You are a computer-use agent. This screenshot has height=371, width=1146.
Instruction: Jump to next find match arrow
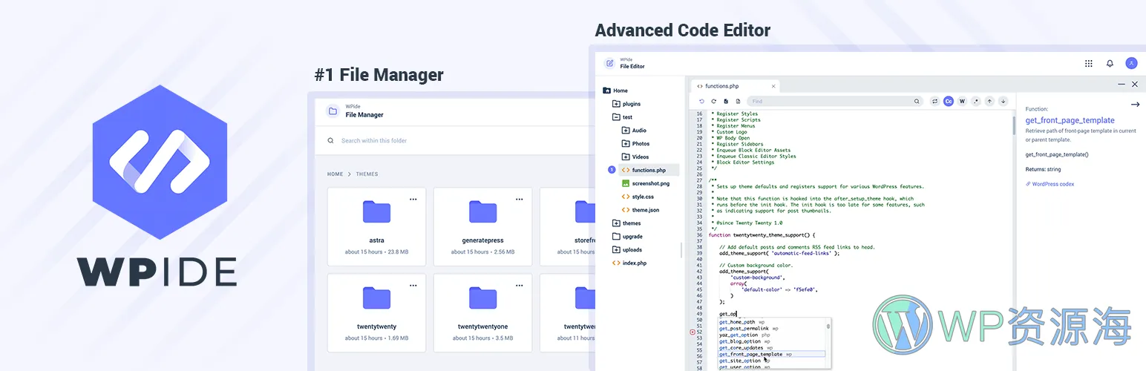click(1003, 101)
